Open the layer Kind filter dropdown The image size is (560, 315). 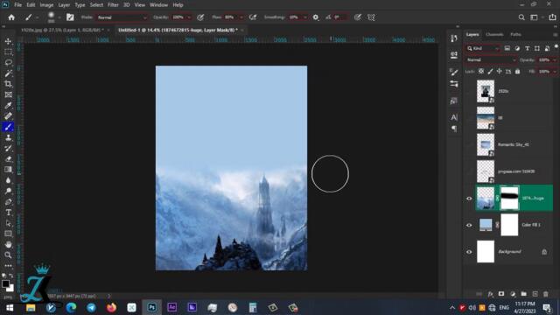[x=482, y=48]
